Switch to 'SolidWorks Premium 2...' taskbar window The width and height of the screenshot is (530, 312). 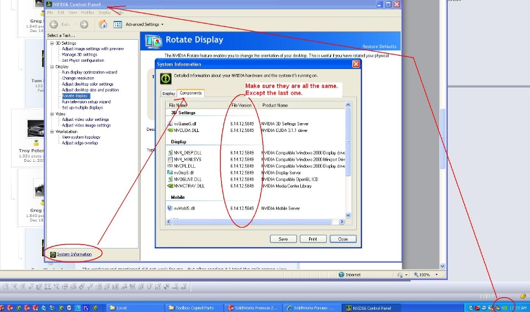click(x=253, y=308)
